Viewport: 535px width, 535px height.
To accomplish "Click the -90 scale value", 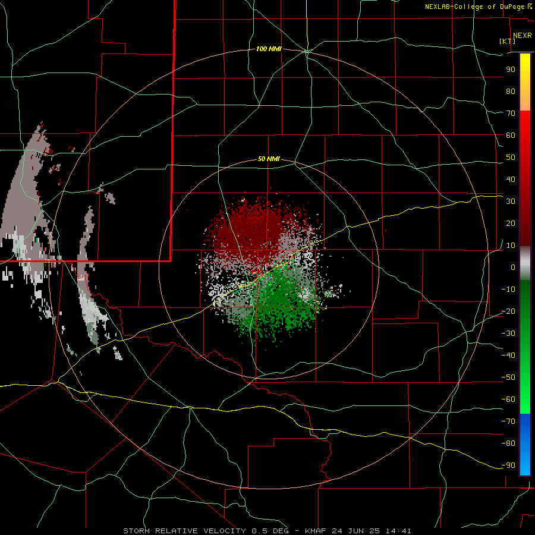I will point(508,465).
